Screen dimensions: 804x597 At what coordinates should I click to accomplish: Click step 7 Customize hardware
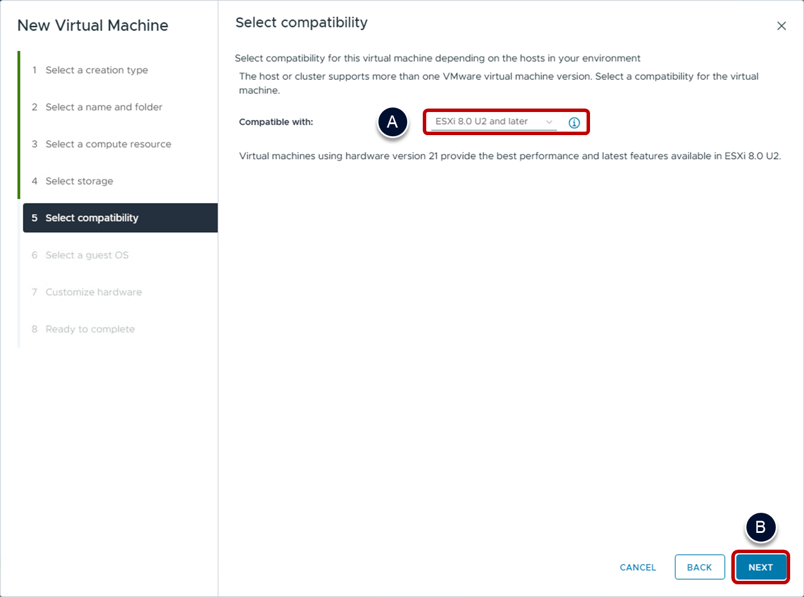(x=93, y=292)
